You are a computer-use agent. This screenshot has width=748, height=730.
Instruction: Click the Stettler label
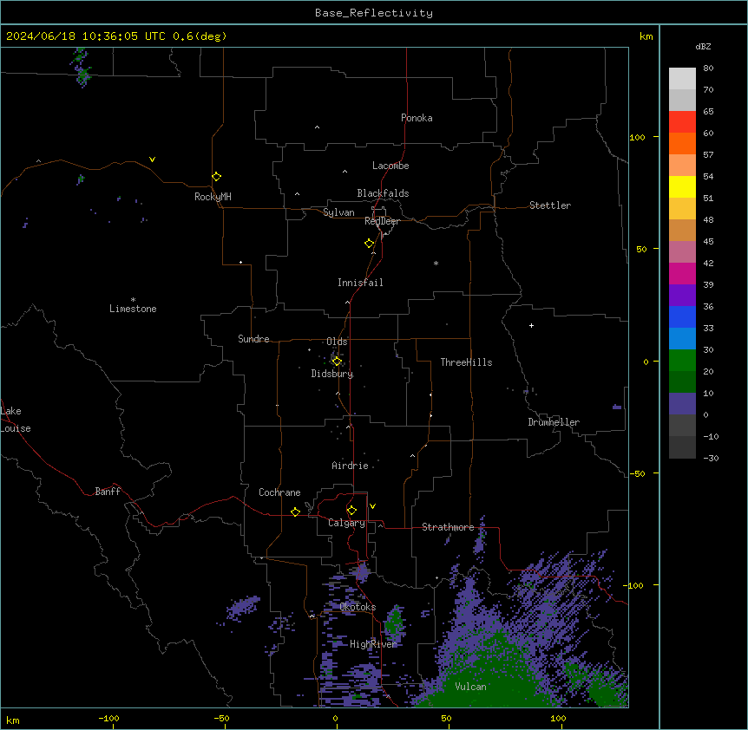pos(550,205)
